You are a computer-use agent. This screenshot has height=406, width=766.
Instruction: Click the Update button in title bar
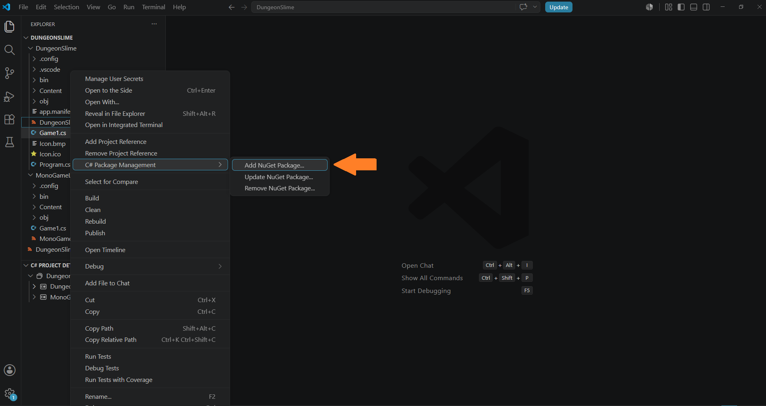pos(558,7)
